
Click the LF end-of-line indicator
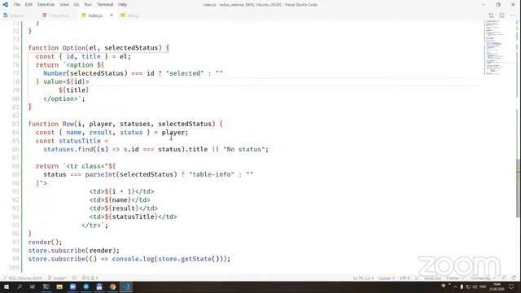coord(417,278)
